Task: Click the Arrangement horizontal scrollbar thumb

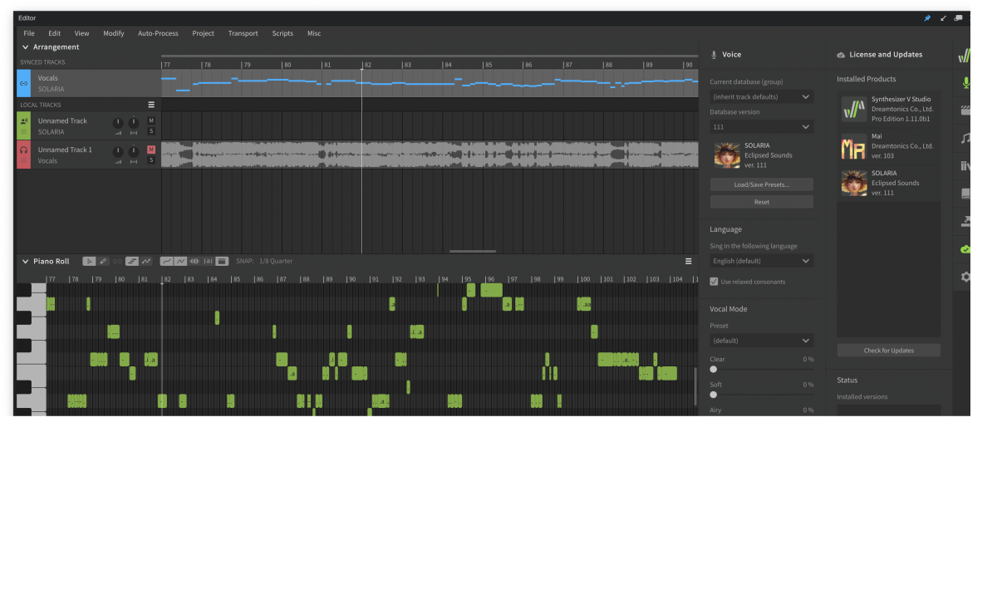Action: point(473,251)
